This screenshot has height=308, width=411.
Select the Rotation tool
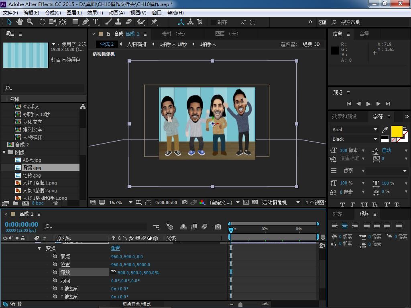pos(42,22)
